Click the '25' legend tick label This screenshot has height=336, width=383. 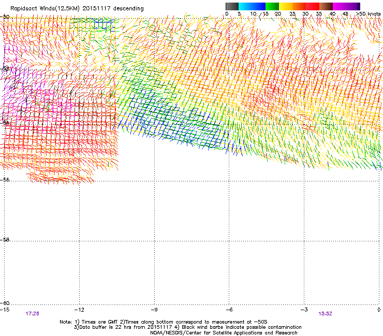(292, 14)
